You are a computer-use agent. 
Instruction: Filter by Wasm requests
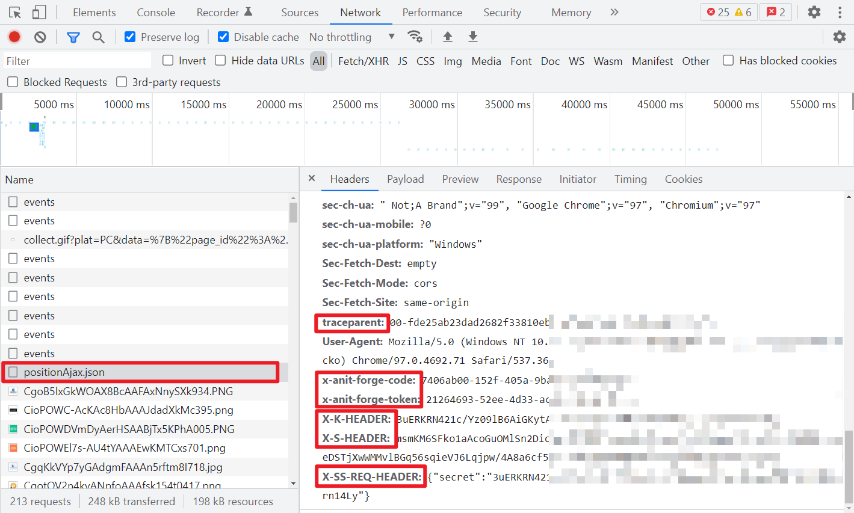[x=608, y=61]
